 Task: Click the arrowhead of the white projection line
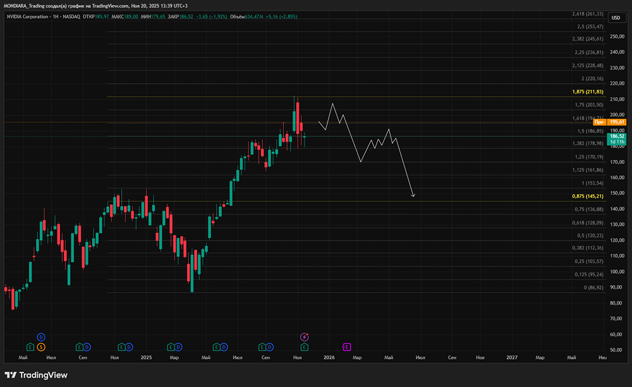(x=413, y=196)
